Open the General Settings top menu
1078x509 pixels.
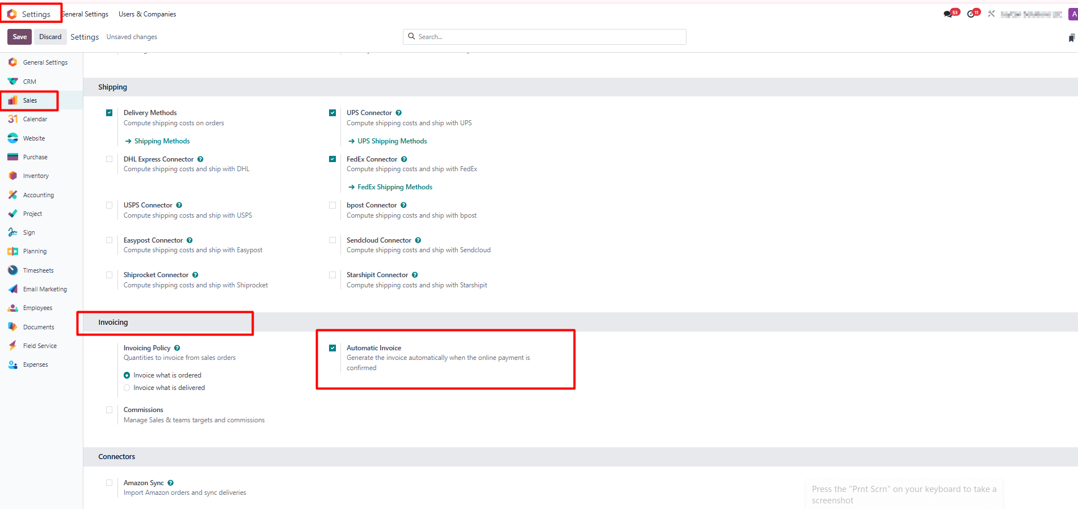85,14
